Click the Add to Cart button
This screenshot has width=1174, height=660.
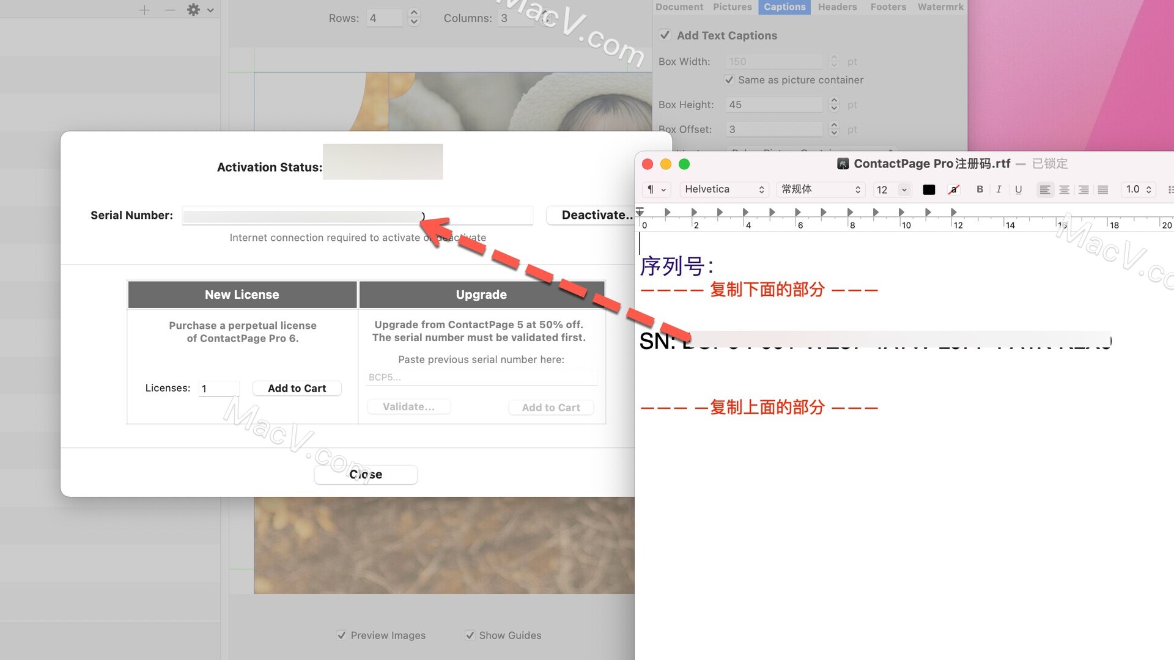(297, 387)
